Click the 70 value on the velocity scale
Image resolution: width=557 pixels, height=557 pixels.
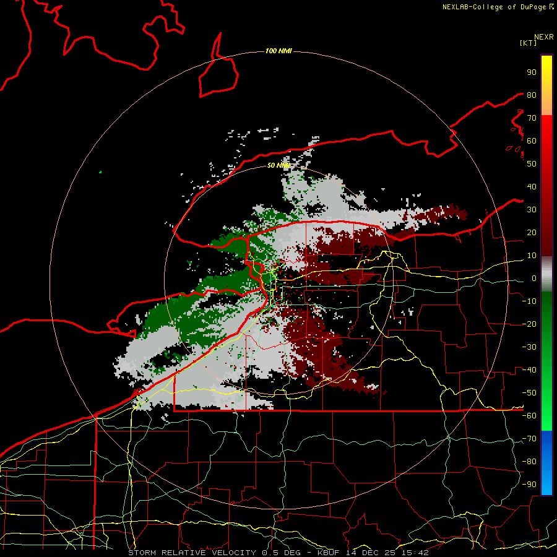coord(532,118)
